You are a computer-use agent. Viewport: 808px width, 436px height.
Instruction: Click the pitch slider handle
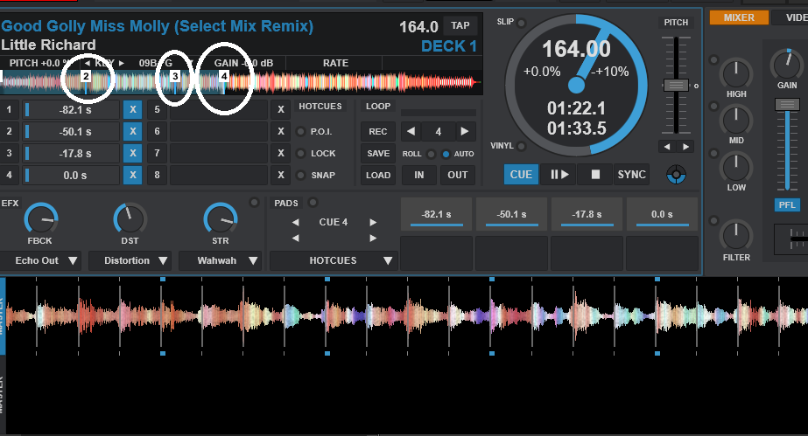click(x=676, y=86)
